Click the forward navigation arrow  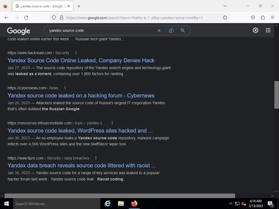click(16, 18)
